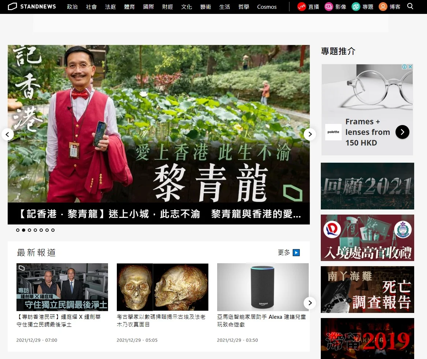Close the Polette advertisement with X
The height and width of the screenshot is (359, 427).
pyautogui.click(x=410, y=67)
